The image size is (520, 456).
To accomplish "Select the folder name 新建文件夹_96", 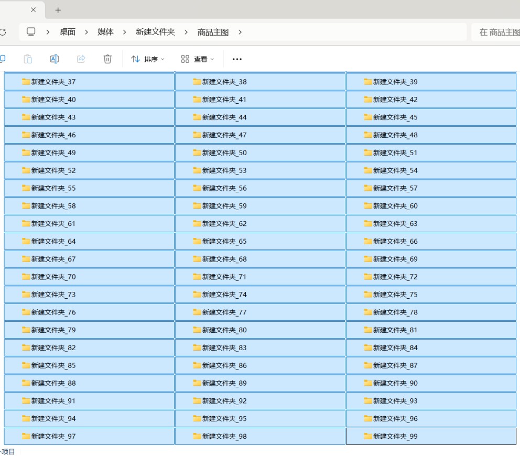I will click(395, 419).
